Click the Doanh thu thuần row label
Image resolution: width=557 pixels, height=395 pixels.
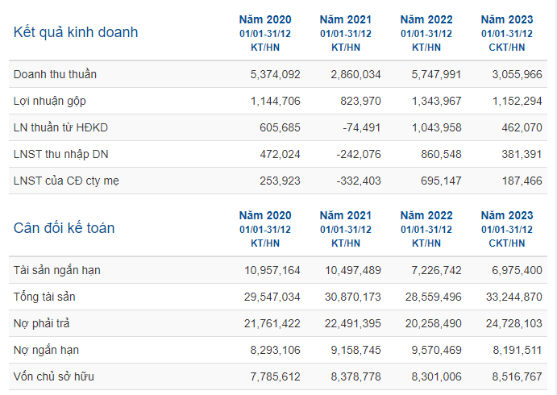[x=55, y=74]
